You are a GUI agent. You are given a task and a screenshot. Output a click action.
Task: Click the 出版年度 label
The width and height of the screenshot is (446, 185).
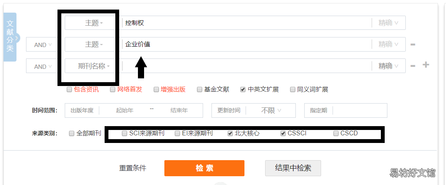pos(82,110)
